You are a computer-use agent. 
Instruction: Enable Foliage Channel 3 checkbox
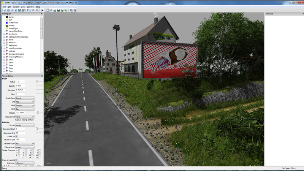point(40,150)
